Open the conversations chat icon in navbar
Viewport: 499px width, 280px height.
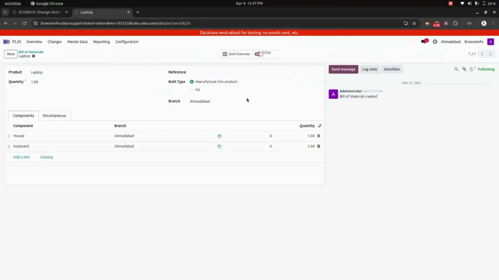424,42
